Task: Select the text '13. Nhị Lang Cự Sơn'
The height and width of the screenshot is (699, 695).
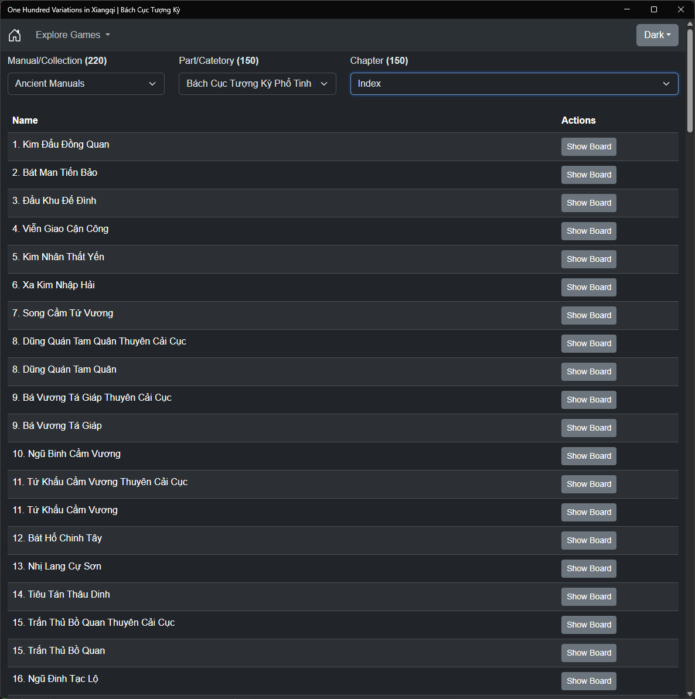Action: pyautogui.click(x=57, y=566)
